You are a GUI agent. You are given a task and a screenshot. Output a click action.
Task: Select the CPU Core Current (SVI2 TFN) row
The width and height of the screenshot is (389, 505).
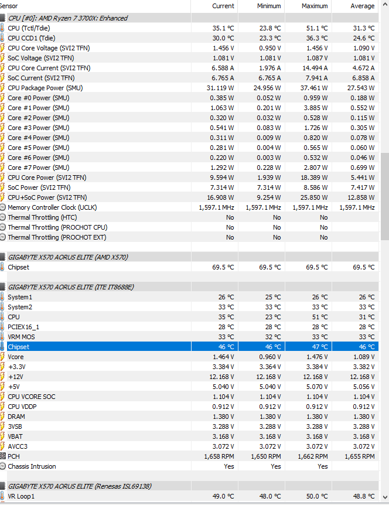coord(189,68)
